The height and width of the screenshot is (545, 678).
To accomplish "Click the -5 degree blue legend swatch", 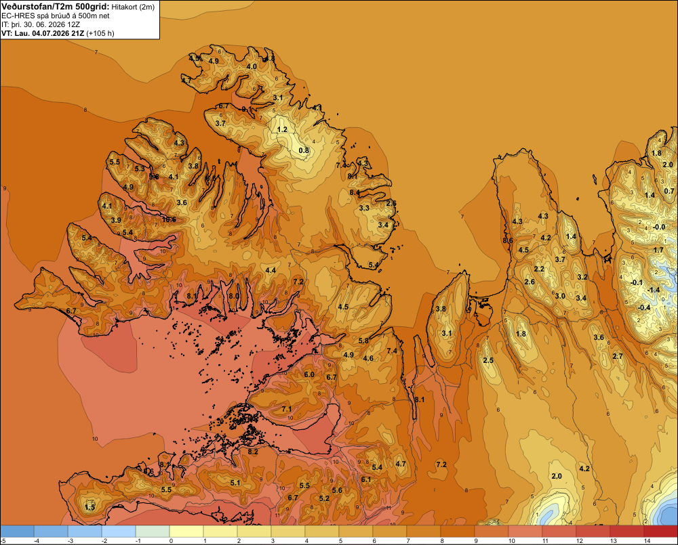I will click(17, 531).
